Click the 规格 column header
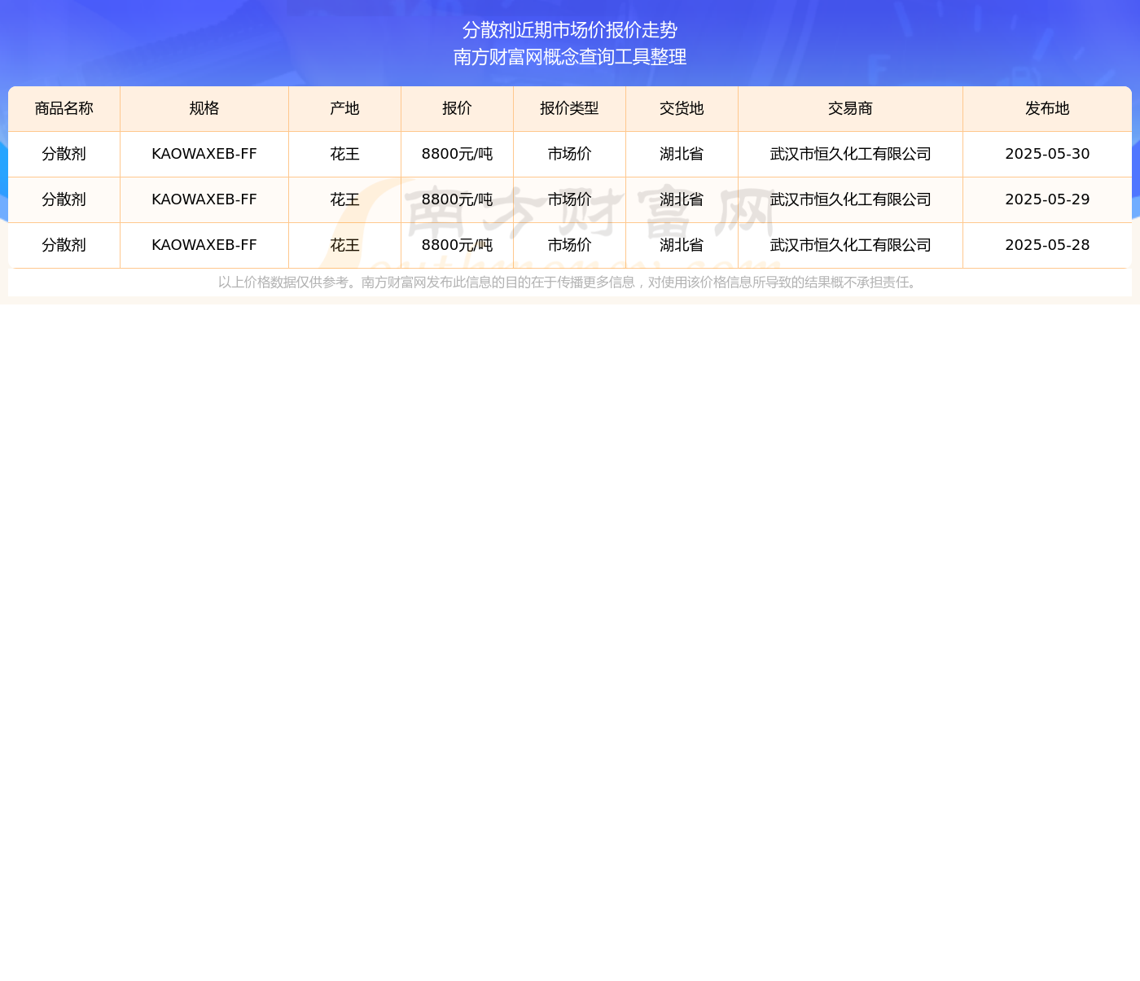Image resolution: width=1140 pixels, height=981 pixels. click(204, 109)
